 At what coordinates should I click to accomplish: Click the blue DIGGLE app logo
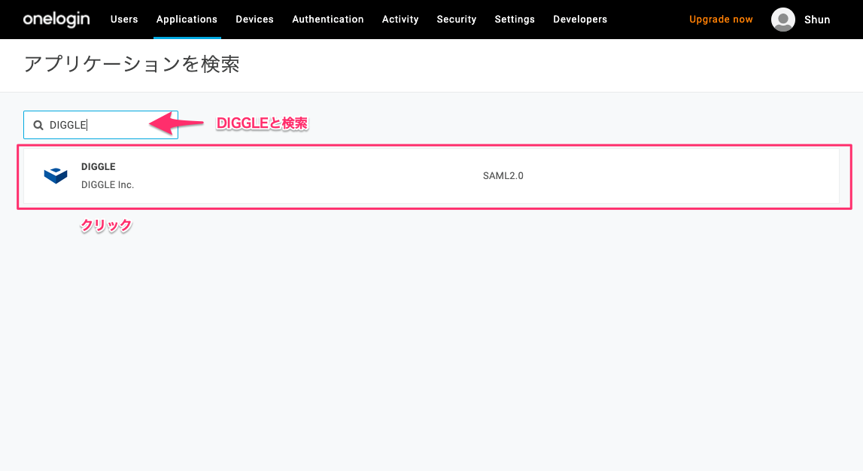pos(56,175)
